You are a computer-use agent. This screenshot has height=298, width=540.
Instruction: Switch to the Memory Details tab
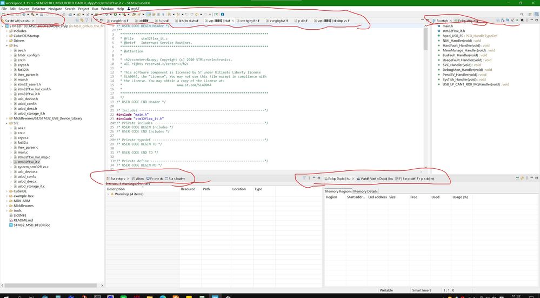365,191
